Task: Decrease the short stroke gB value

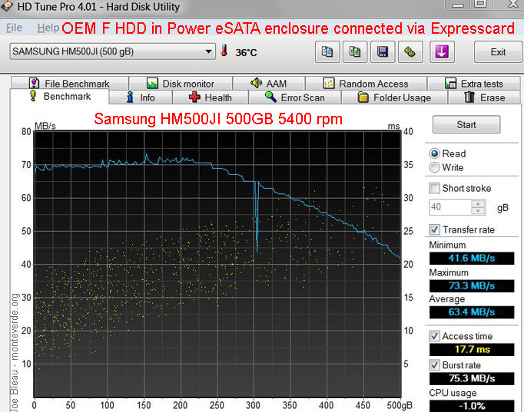Action: 478,211
